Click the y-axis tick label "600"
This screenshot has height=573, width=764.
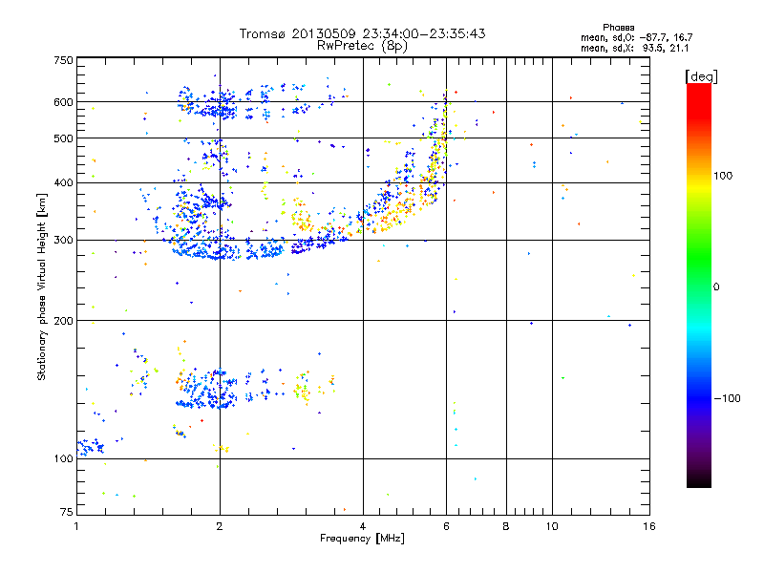coord(64,102)
